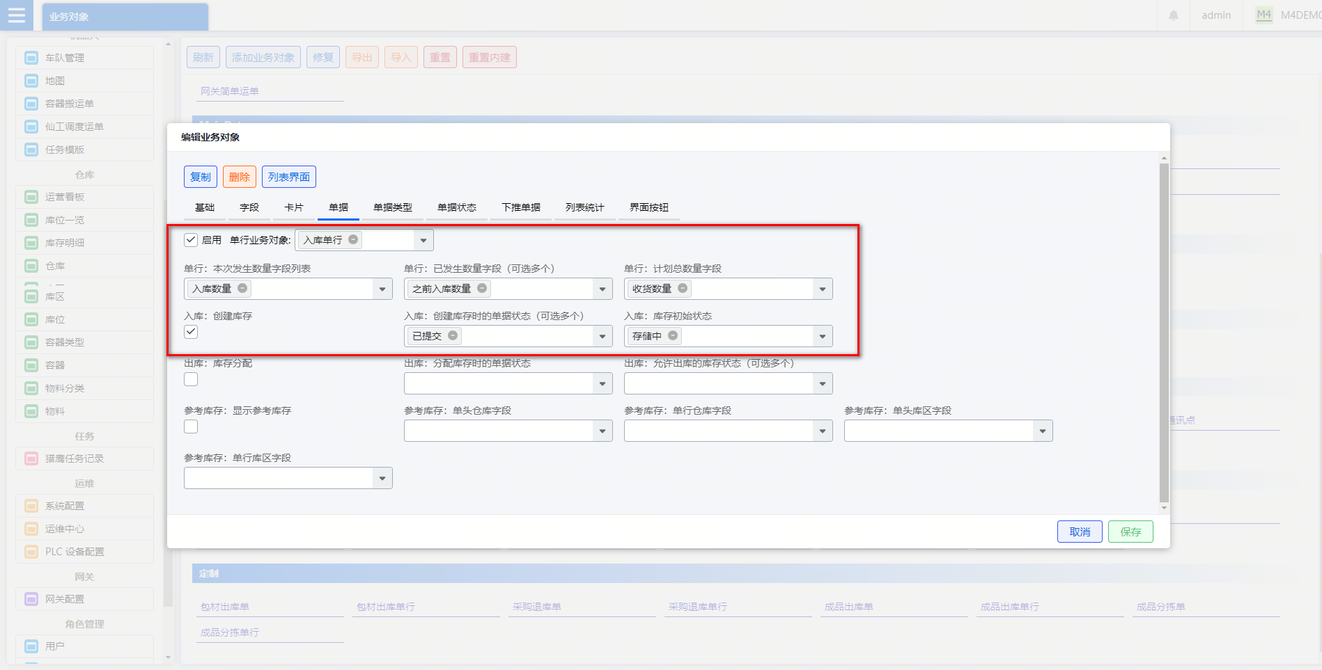The height and width of the screenshot is (670, 1322).
Task: Open 本次发生数量字段列表 dropdown
Action: pyautogui.click(x=382, y=289)
